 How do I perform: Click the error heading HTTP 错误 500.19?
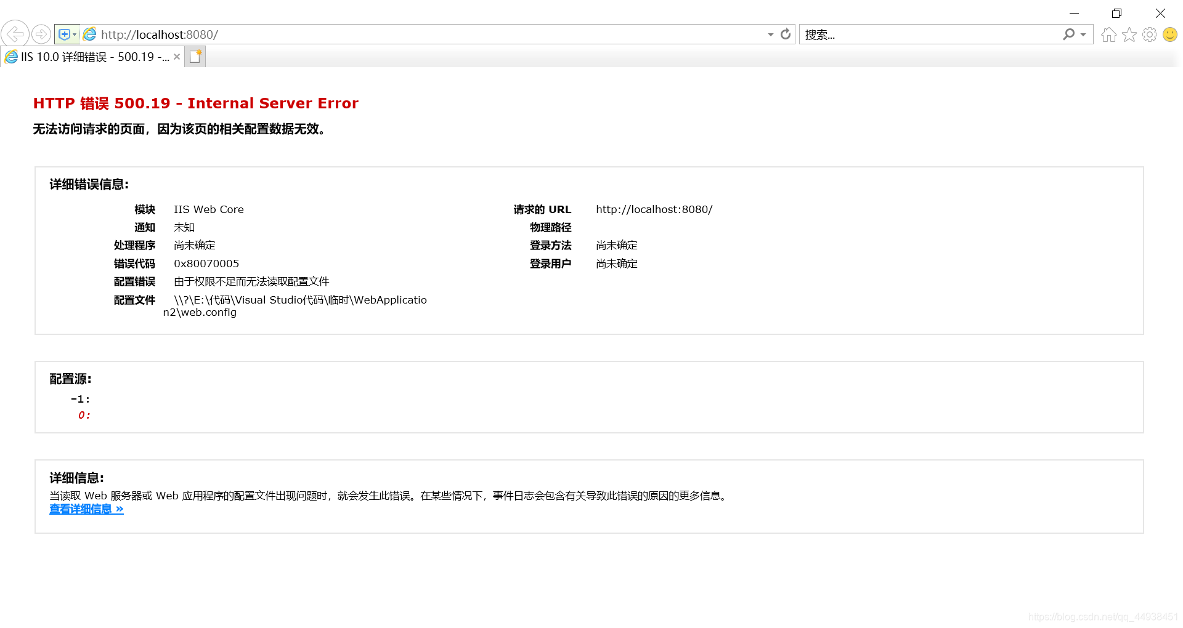pyautogui.click(x=196, y=103)
